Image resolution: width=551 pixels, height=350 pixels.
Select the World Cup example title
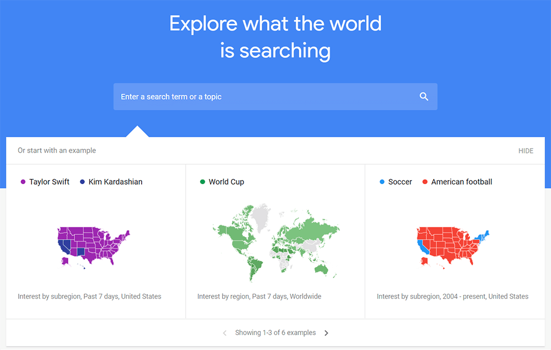click(226, 182)
